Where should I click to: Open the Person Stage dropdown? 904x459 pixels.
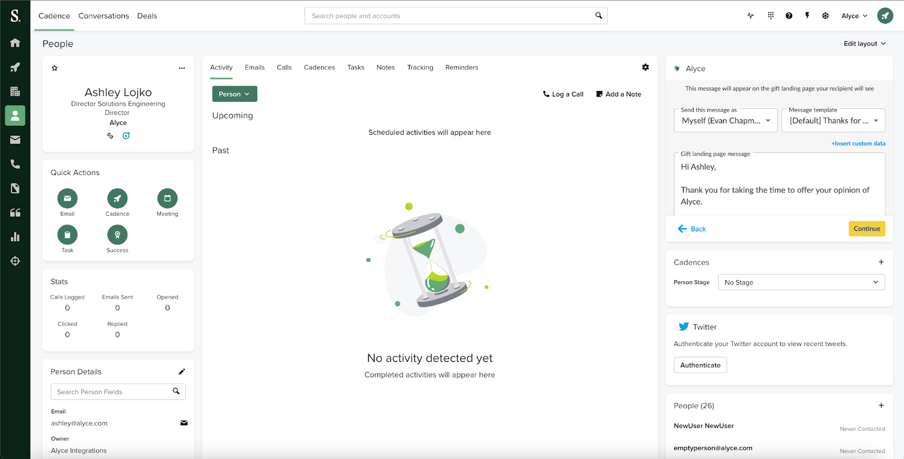pos(801,282)
